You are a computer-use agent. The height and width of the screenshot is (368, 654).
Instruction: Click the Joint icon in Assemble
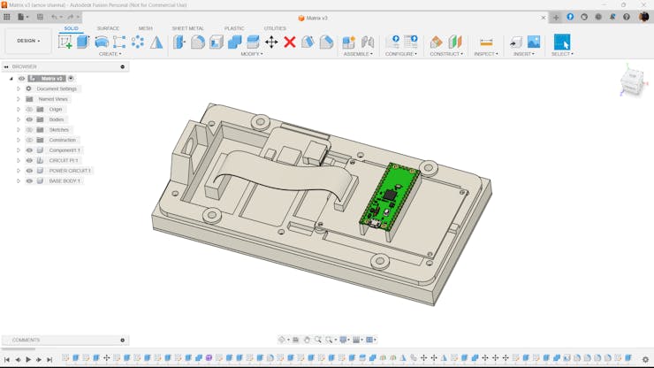pos(368,42)
